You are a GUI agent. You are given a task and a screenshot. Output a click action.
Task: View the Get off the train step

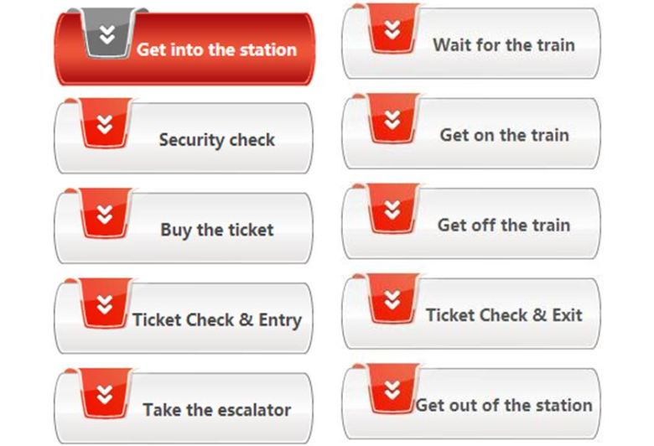[x=504, y=226]
